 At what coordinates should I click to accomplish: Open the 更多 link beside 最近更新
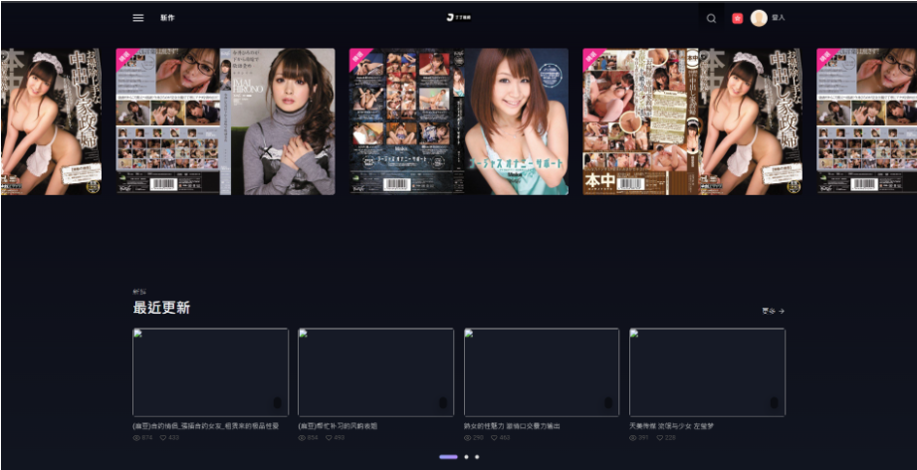click(773, 311)
